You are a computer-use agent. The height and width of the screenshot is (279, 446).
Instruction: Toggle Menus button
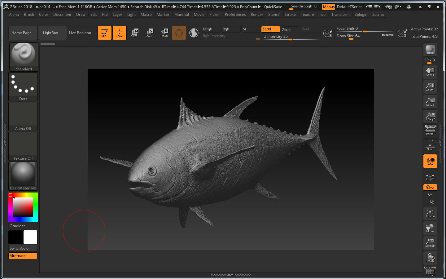329,7
